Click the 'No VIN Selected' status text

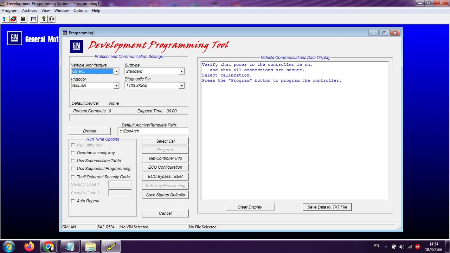pyautogui.click(x=134, y=227)
